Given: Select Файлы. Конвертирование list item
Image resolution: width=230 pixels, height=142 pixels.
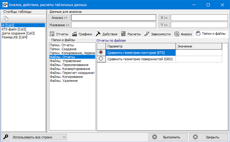Looking at the screenshot, I should tap(72, 69).
